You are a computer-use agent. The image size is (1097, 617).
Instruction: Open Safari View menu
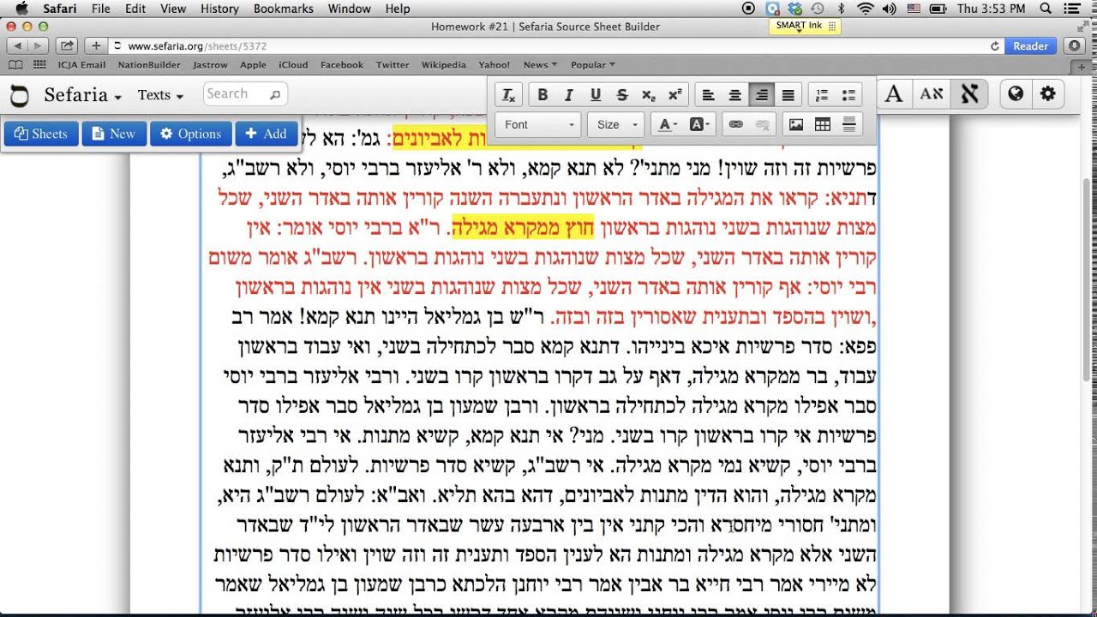tap(172, 9)
